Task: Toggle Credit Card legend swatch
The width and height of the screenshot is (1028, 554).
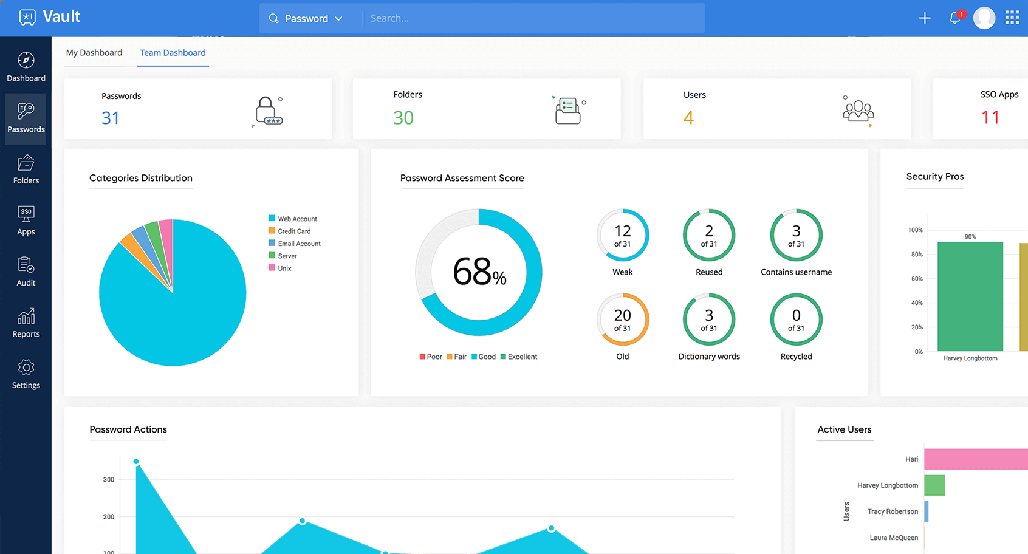Action: pyautogui.click(x=272, y=231)
